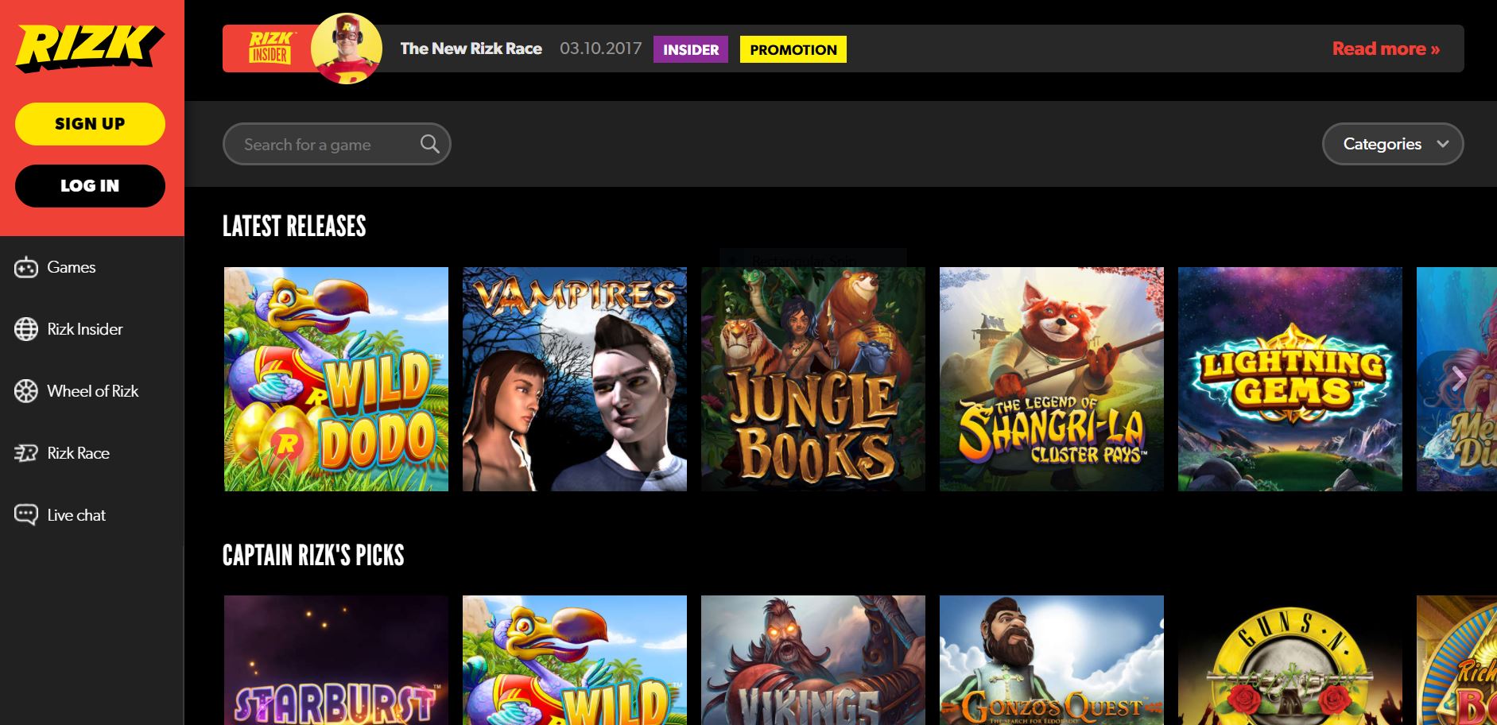Image resolution: width=1497 pixels, height=725 pixels.
Task: Click the Rizk Race icon in sidebar
Action: click(x=26, y=453)
